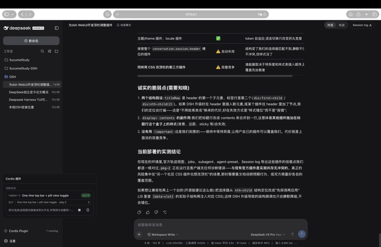Image resolution: width=381 pixels, height=247 pixels.
Task: Click 缓存命中 99% status entry
Action: click(x=261, y=243)
